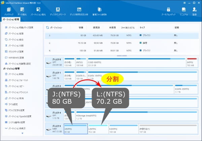The height and width of the screenshot is (141, 202).
Task: Select the 未割り当て 197 GB space on Disk 5
Action: (168, 129)
